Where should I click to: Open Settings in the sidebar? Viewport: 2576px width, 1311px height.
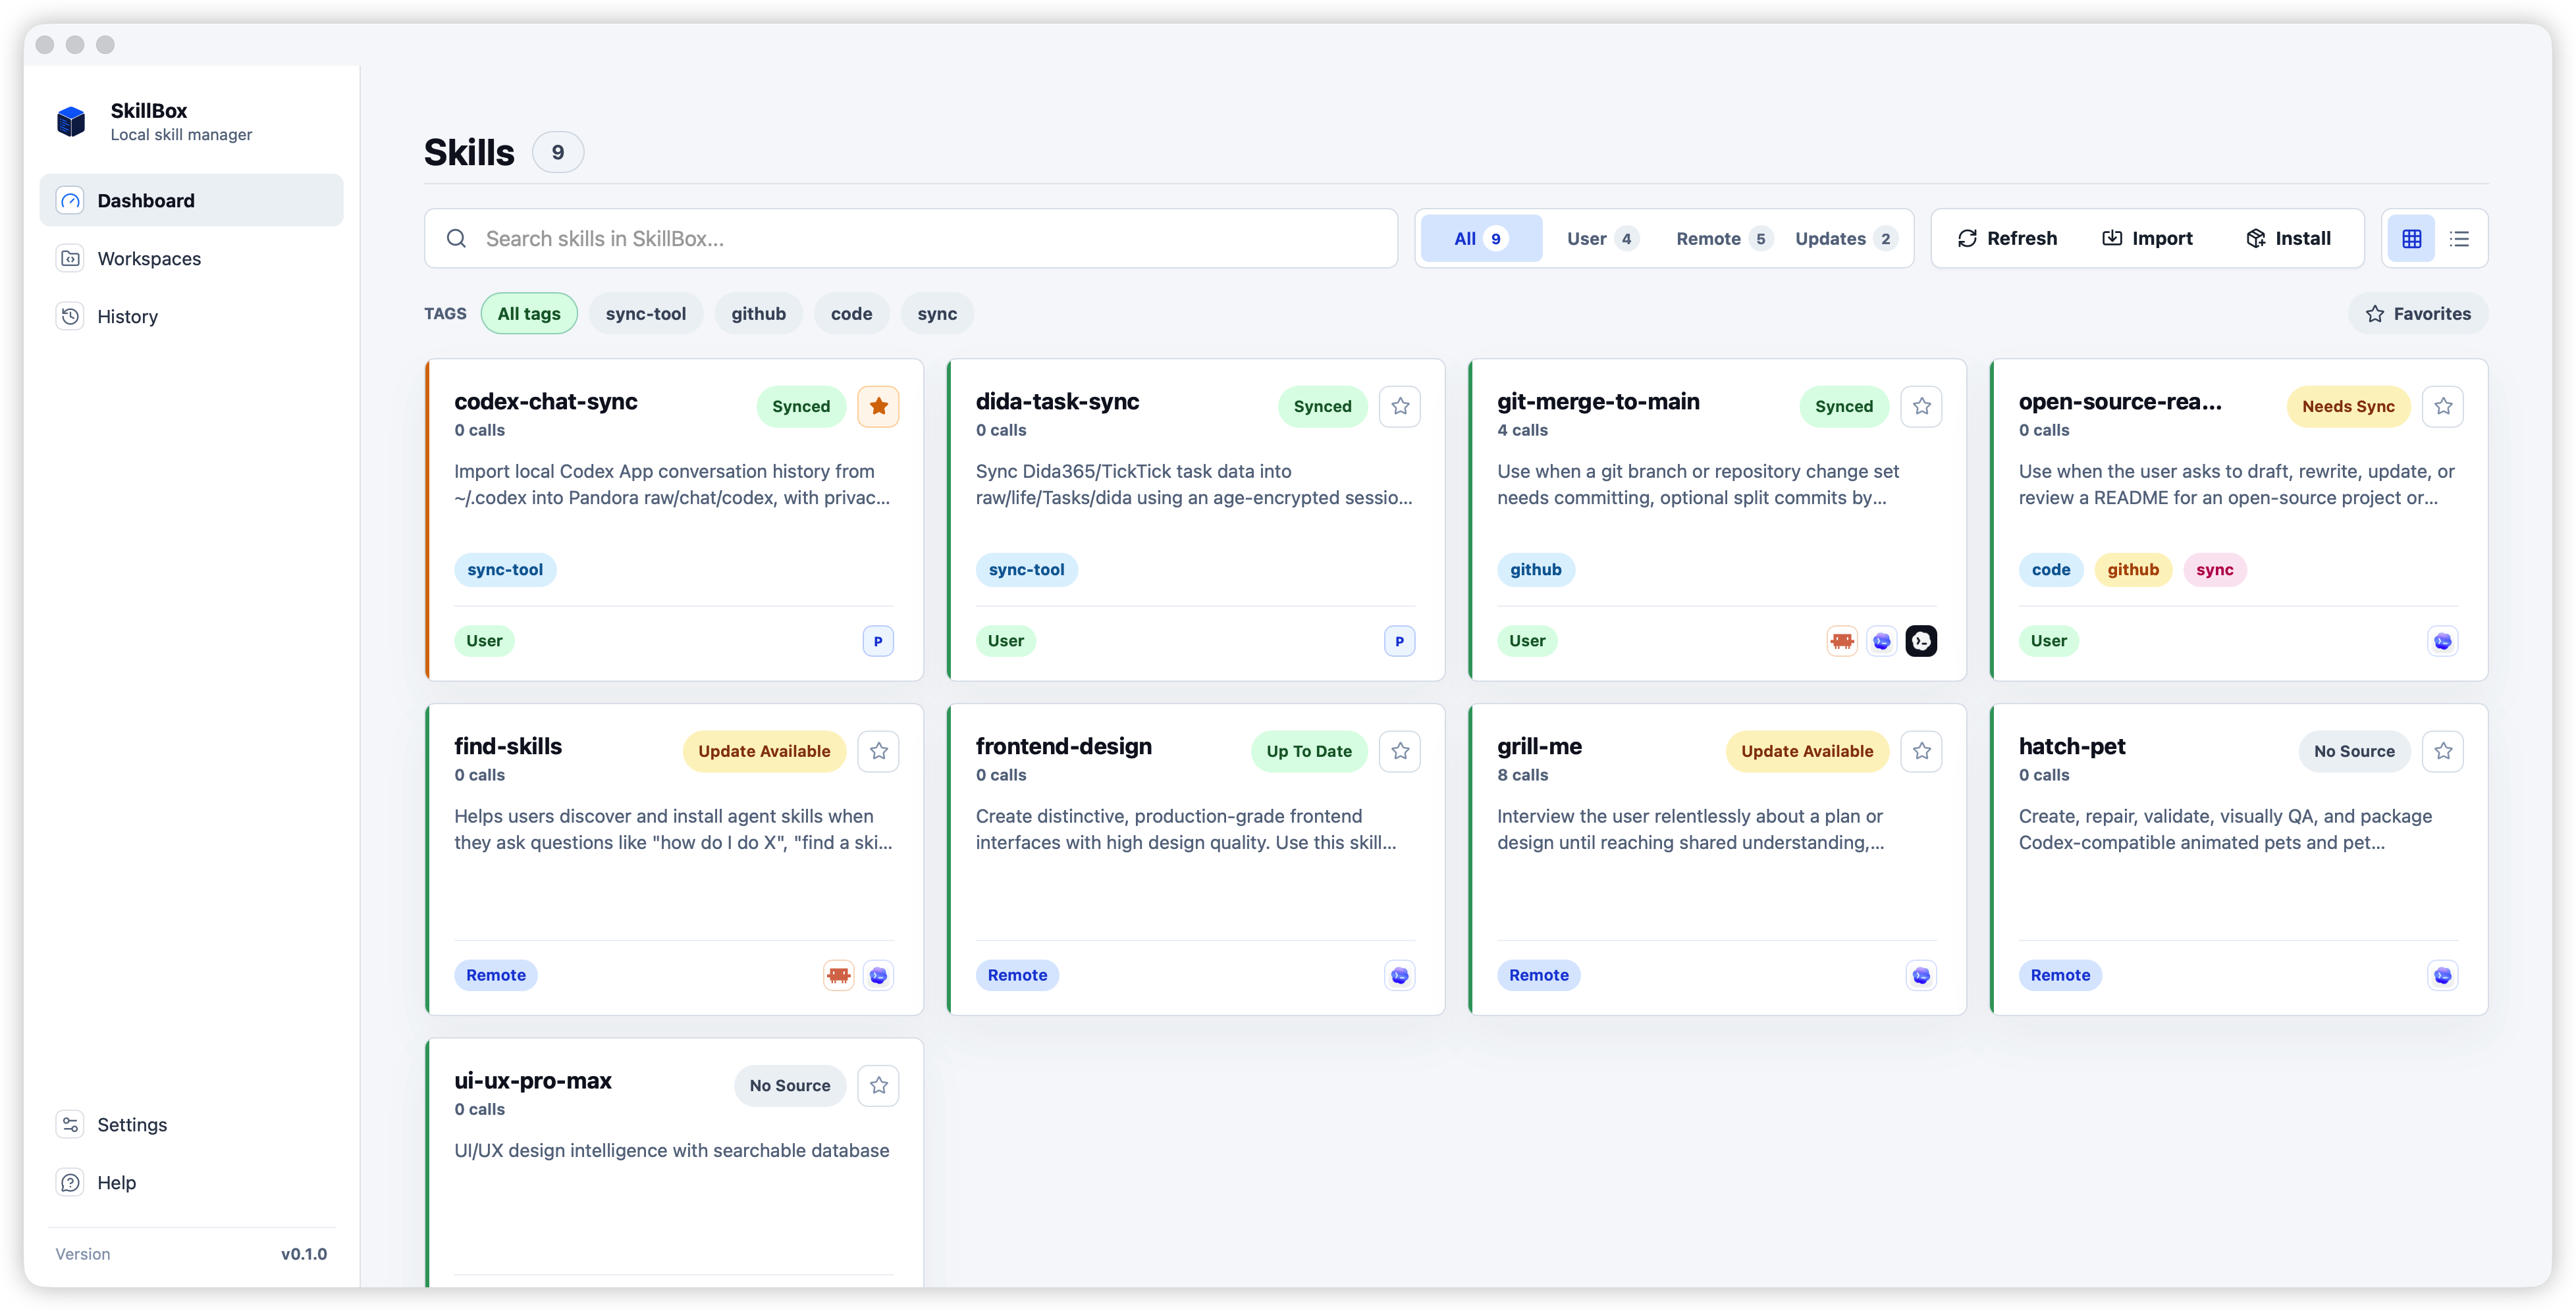(x=192, y=1124)
